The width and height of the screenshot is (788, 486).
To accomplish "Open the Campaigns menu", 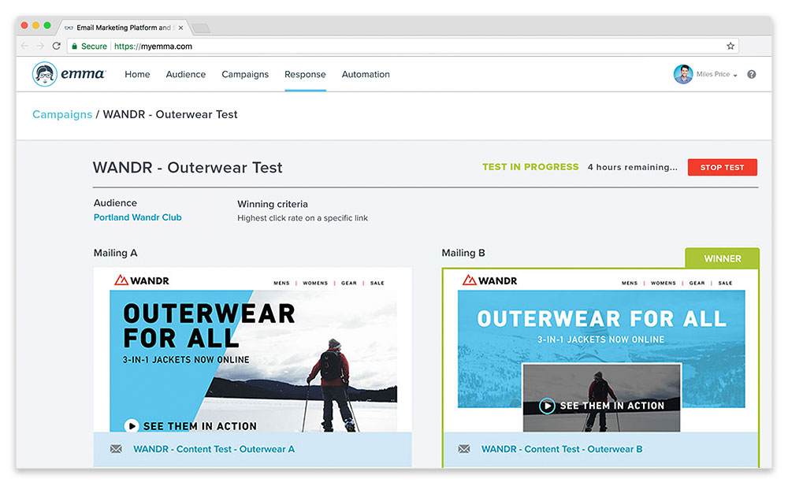I will [x=245, y=74].
